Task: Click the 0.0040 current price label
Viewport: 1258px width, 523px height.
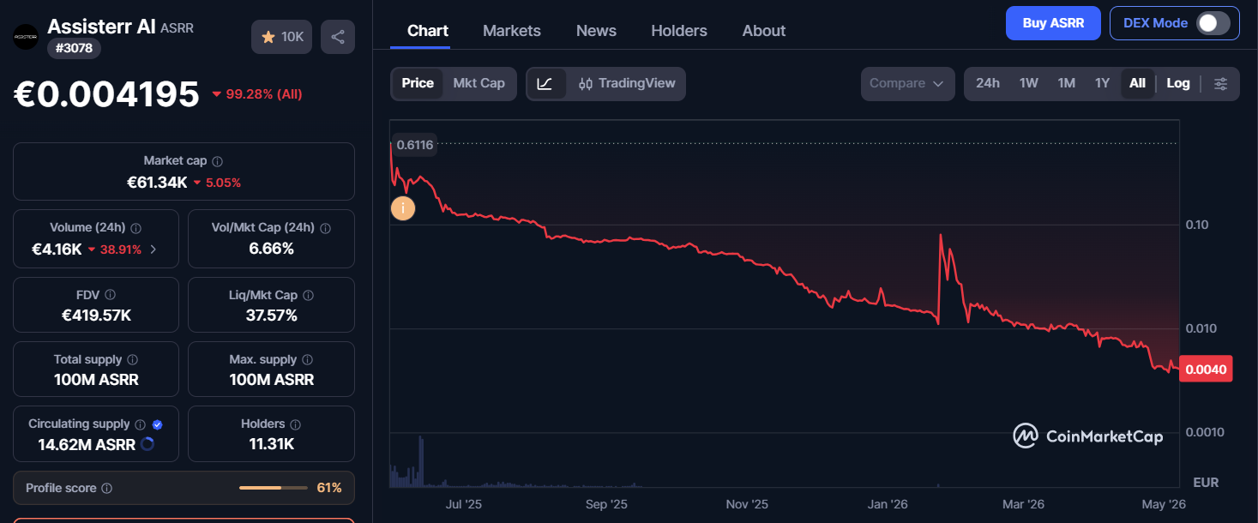Action: tap(1206, 370)
